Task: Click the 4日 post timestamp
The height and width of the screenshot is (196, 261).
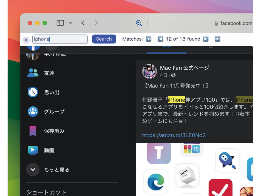Action: [163, 75]
